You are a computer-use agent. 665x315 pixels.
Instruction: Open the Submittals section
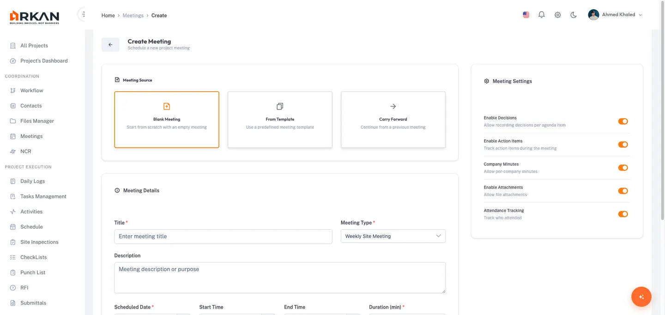click(x=34, y=303)
